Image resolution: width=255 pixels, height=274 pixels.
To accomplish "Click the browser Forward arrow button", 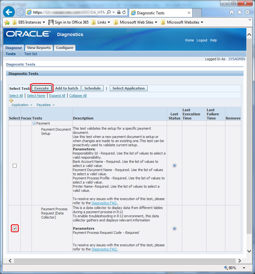I will (x=20, y=12).
